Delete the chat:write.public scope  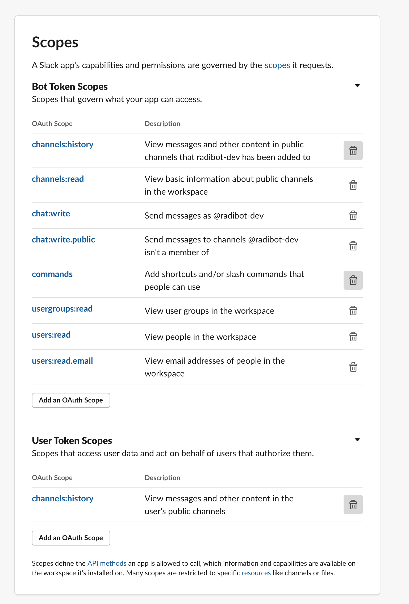[x=353, y=246]
